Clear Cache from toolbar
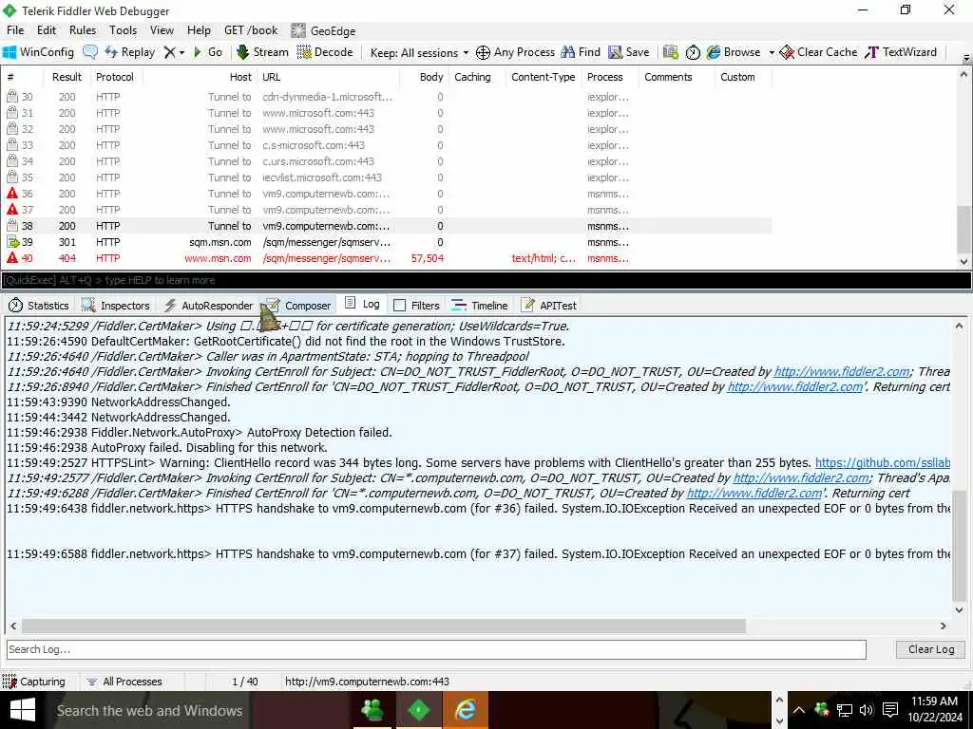Screen dimensions: 973x729 pos(818,52)
